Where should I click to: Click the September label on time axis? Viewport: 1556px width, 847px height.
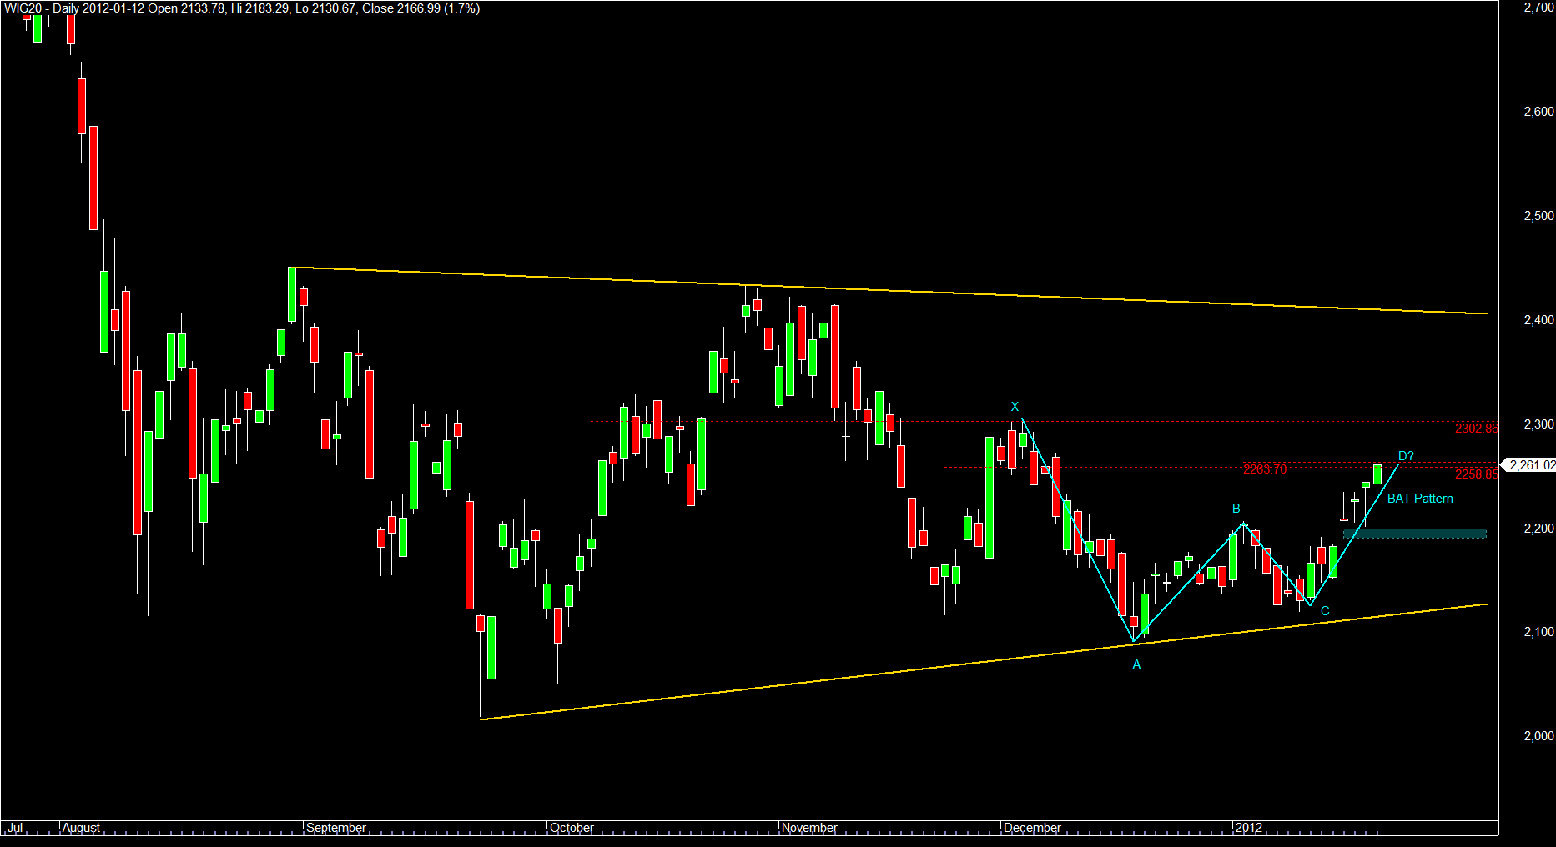pos(336,828)
